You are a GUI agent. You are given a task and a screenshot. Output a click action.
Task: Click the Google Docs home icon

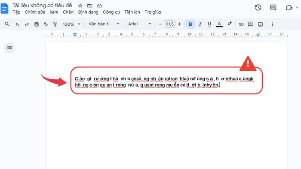point(4,9)
